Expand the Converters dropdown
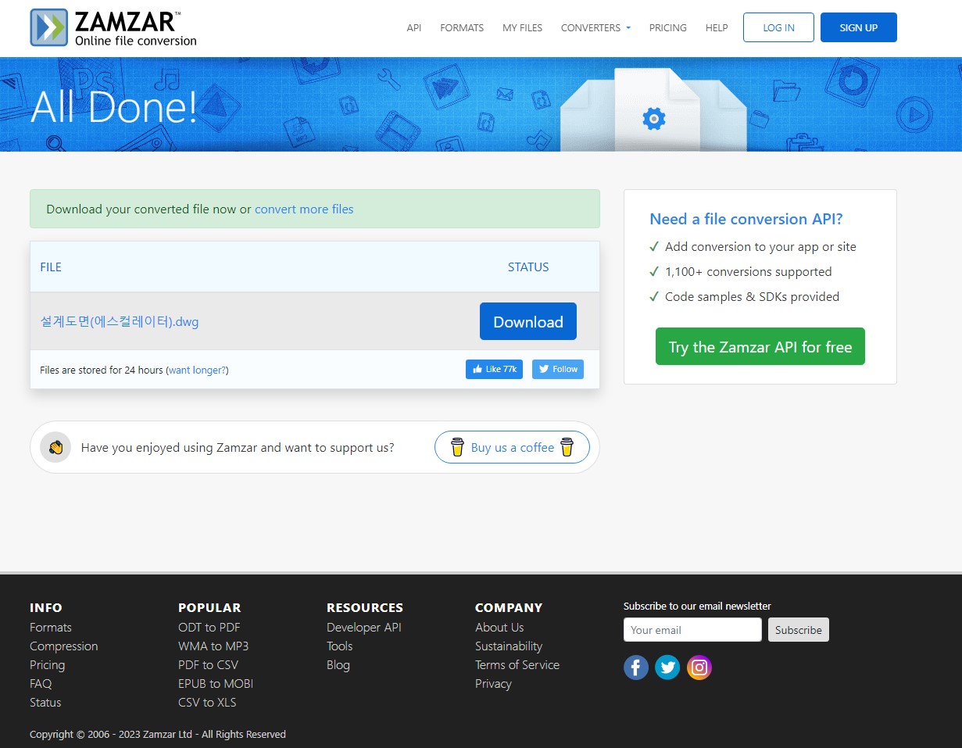 [595, 27]
